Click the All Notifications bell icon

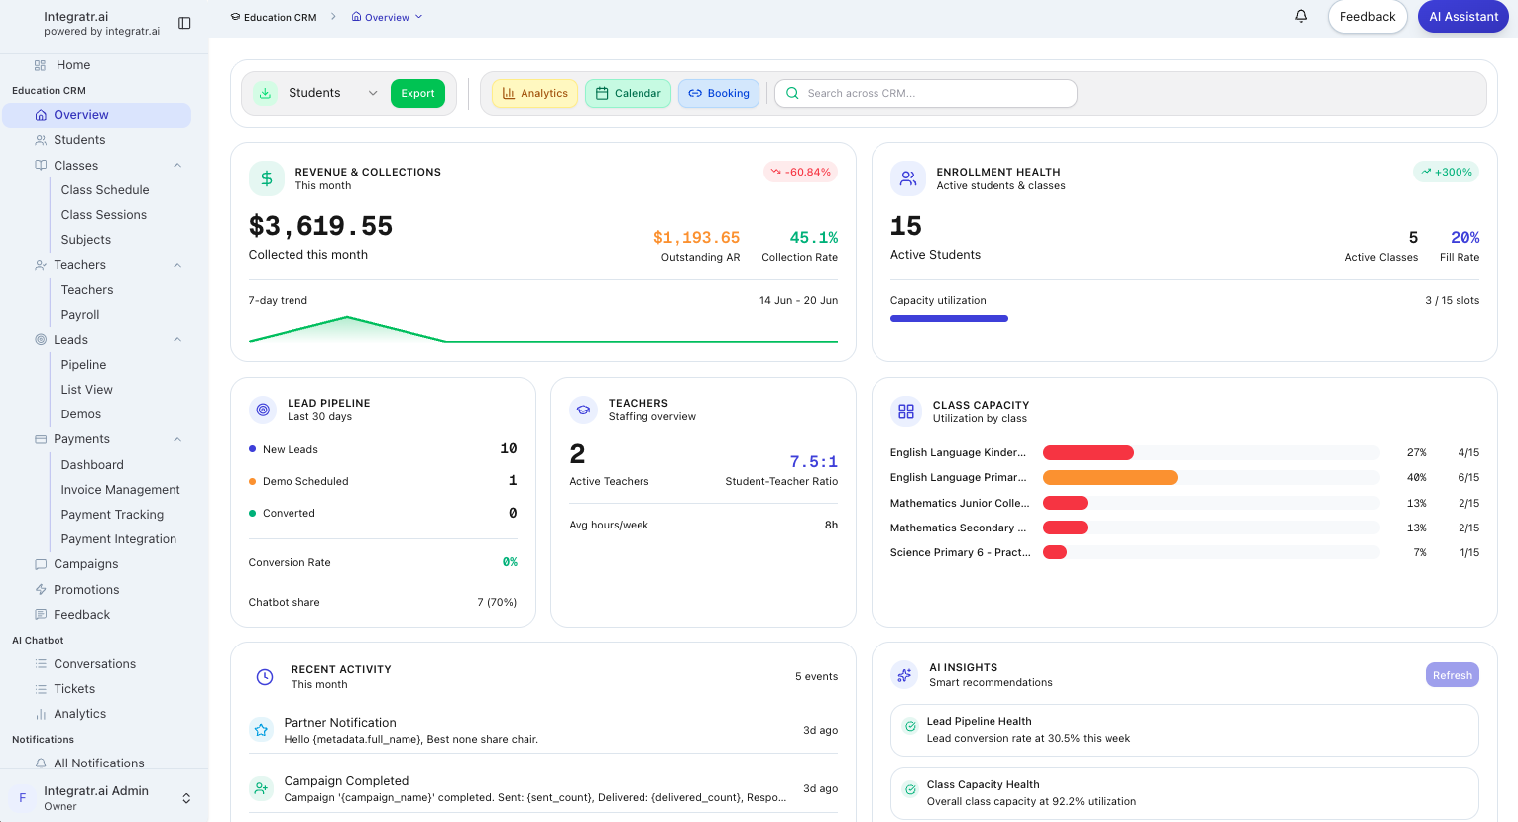click(41, 763)
